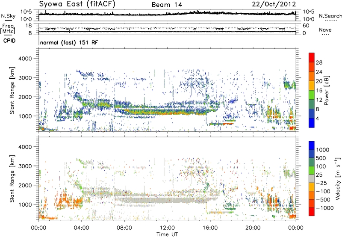
Task: Click the '60' Nave axis value
Action: click(306, 26)
